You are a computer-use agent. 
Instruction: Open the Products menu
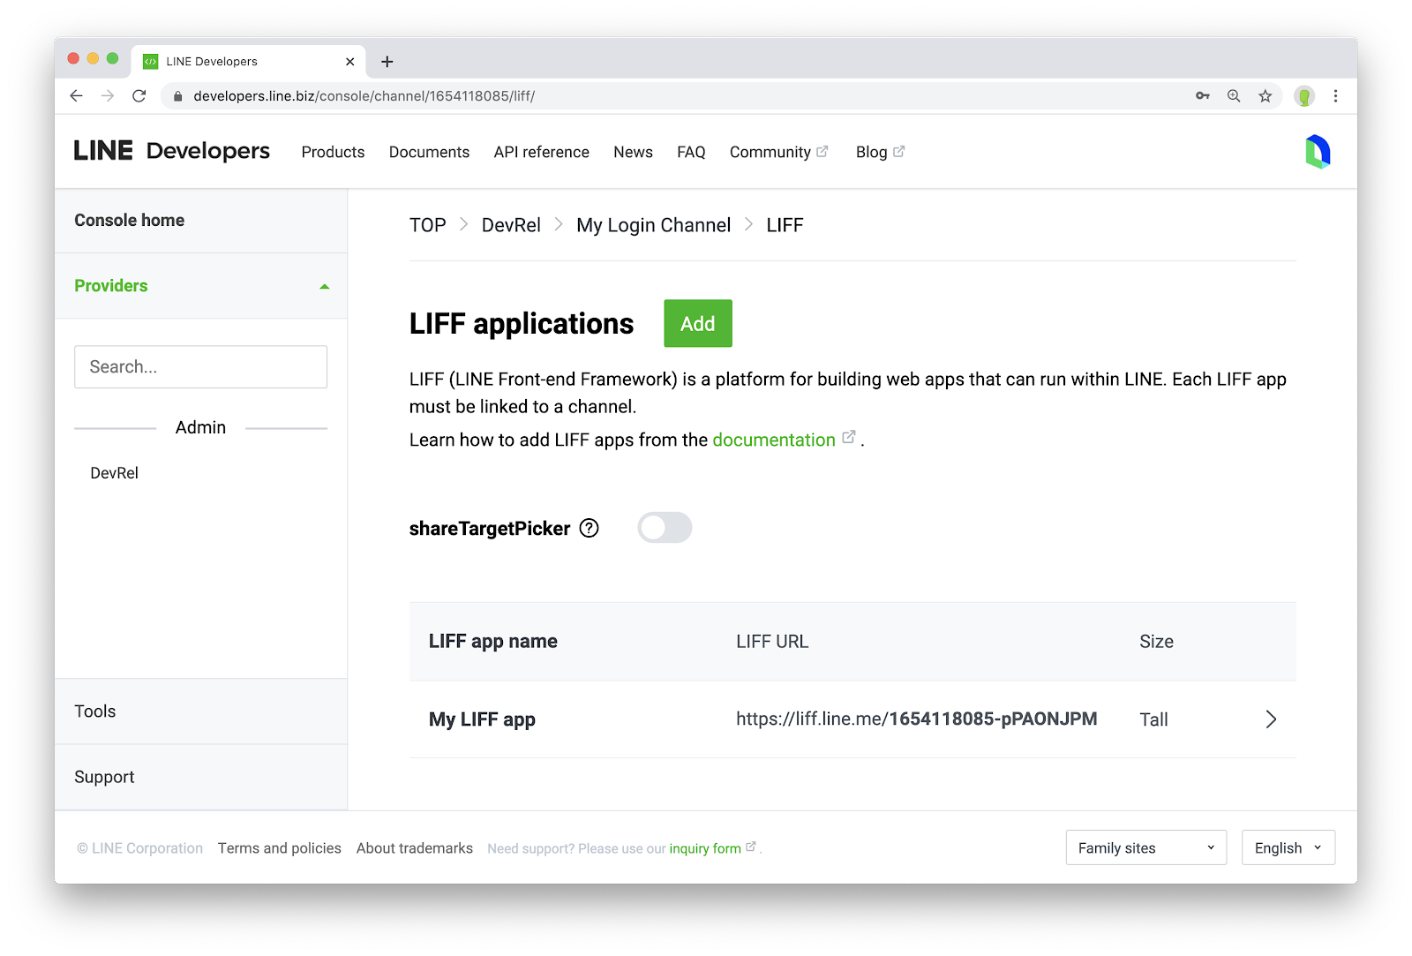click(333, 152)
